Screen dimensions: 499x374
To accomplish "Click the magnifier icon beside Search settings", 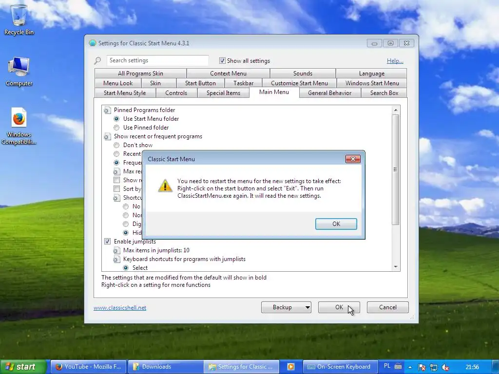I will click(97, 60).
